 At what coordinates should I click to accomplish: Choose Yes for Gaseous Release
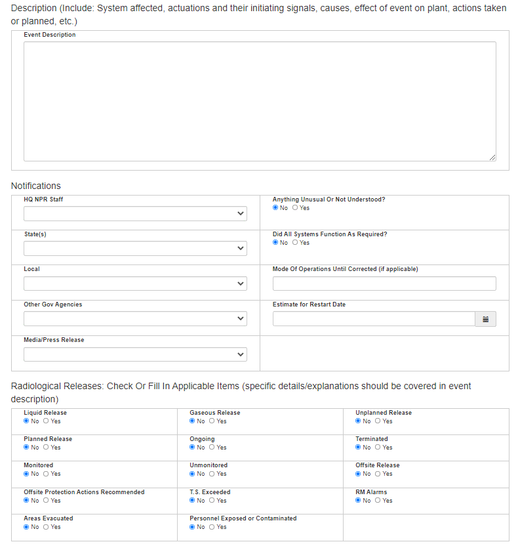point(212,421)
